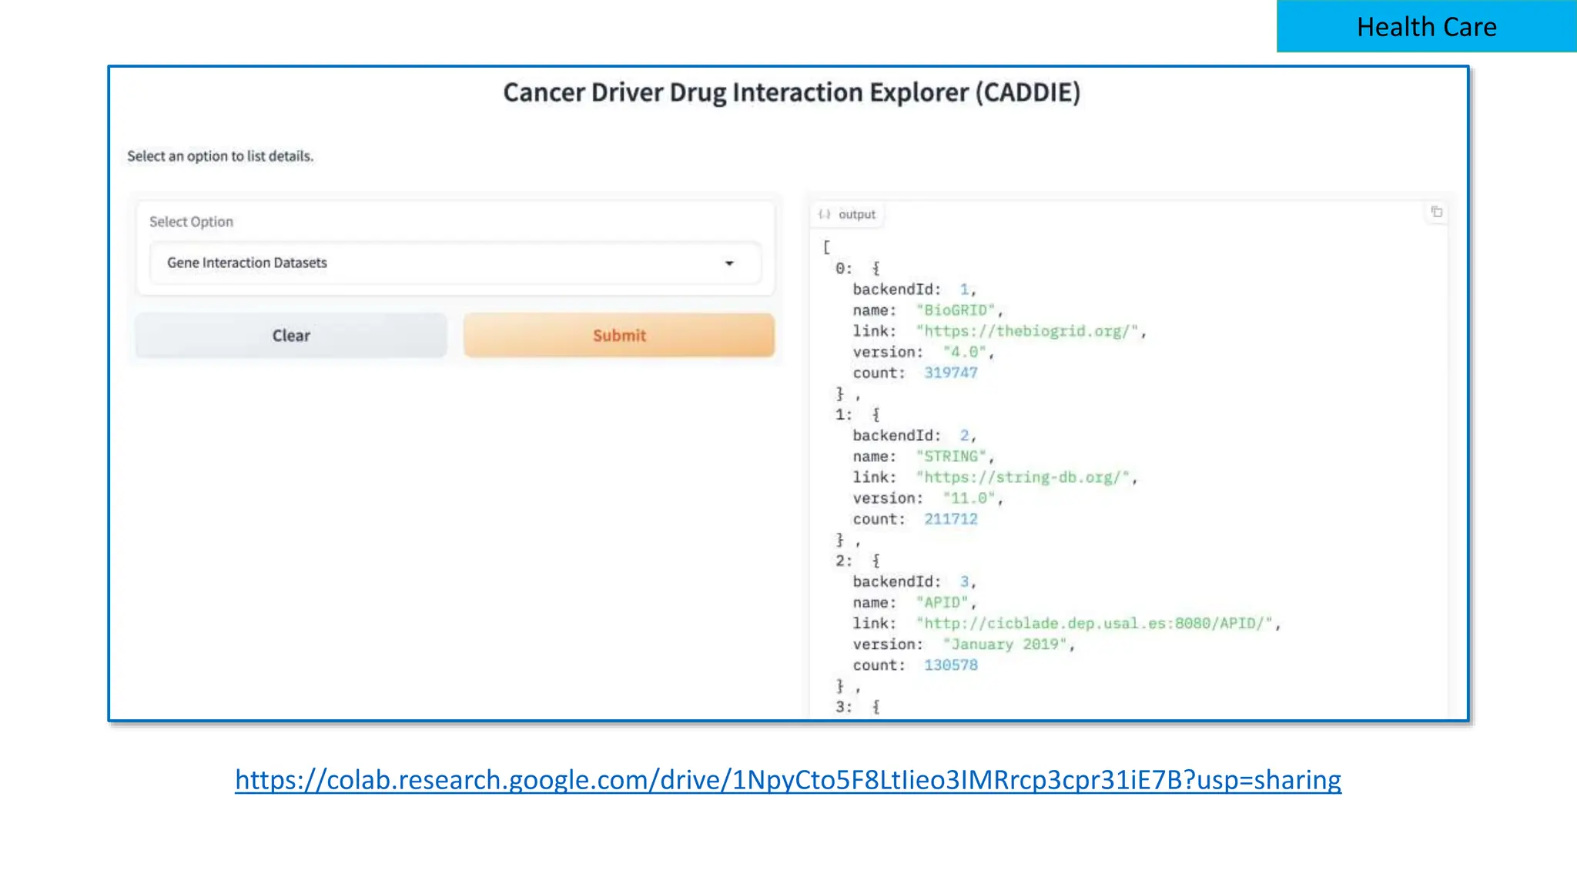Collapse JSON entry 2 brace

click(876, 561)
